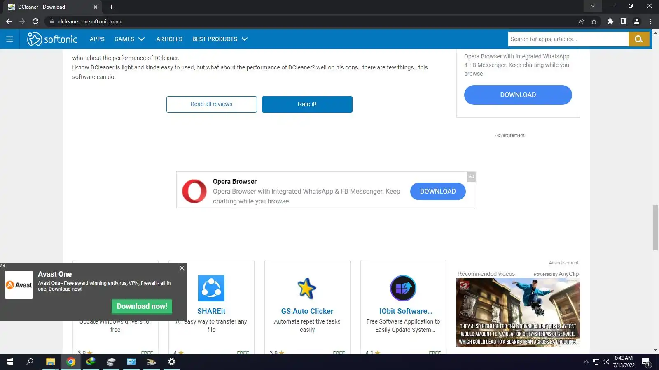Screen dimensions: 659x370
Task: Toggle the Chrome side panel
Action: click(x=624, y=21)
